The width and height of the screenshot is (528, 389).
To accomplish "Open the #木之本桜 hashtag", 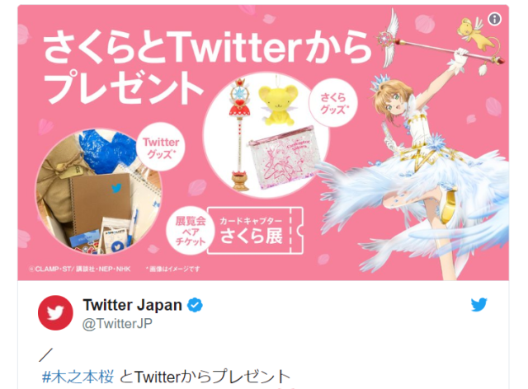I will point(78,377).
